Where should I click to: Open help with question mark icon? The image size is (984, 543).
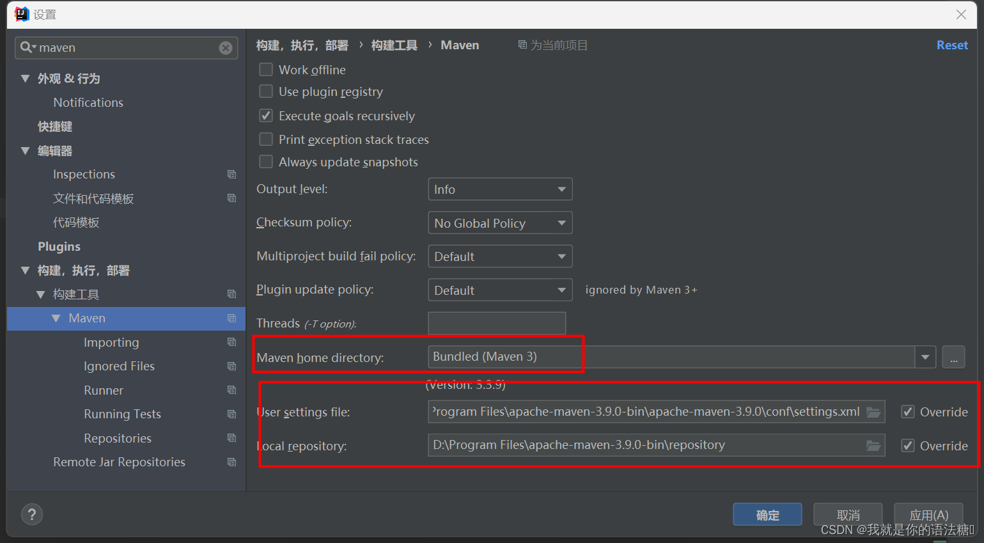pyautogui.click(x=32, y=514)
